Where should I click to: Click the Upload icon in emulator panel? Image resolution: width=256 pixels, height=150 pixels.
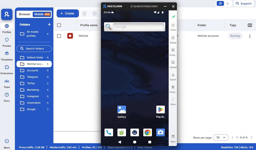tap(173, 63)
